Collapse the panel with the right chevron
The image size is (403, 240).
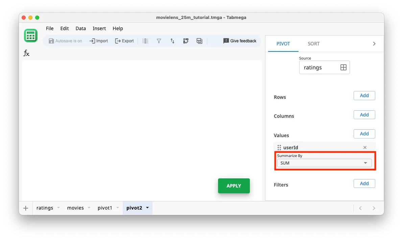(x=374, y=43)
